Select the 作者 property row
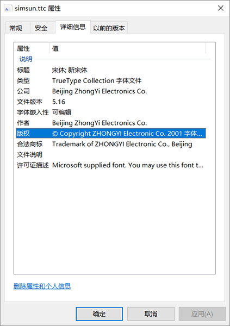Viewport: 230px width, 326px height. (111, 123)
